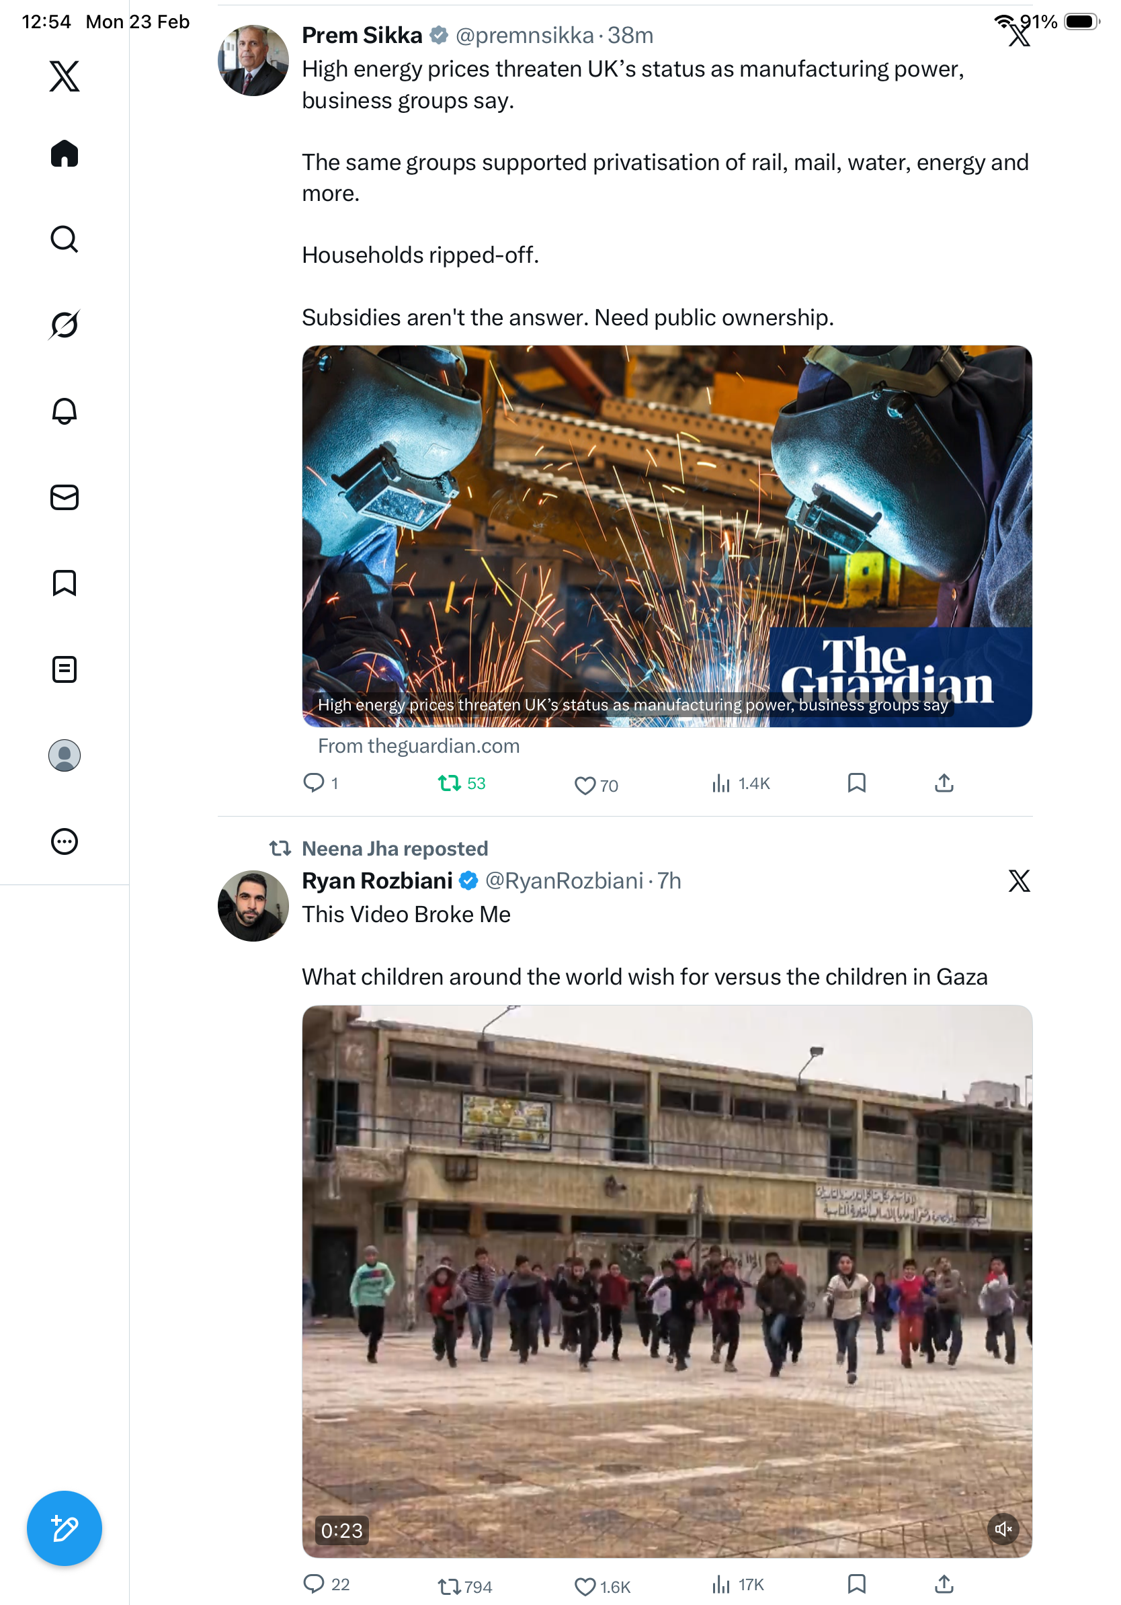Tap the blue compose post button
The width and height of the screenshot is (1121, 1605).
pos(65,1528)
